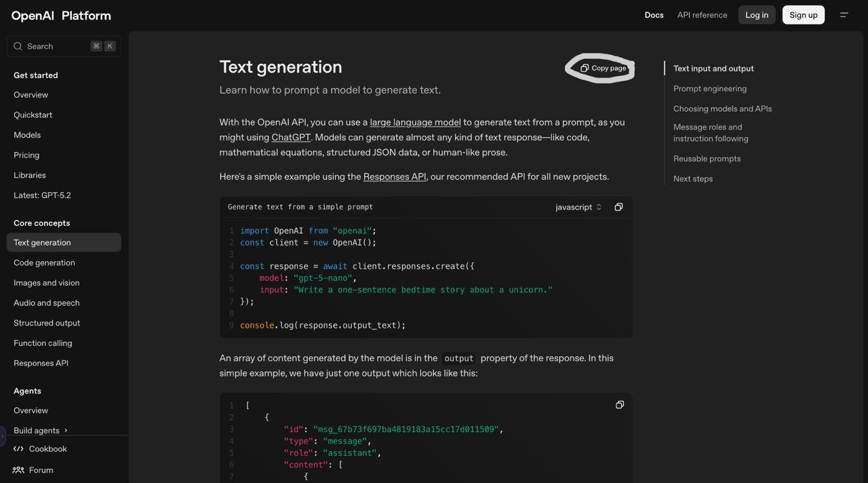Image resolution: width=868 pixels, height=483 pixels.
Task: Open the Responses API sidebar item
Action: (41, 363)
